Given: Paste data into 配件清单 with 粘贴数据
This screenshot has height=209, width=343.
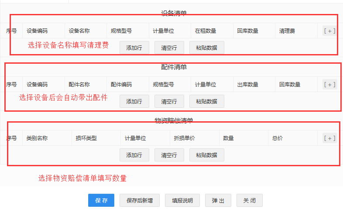Looking at the screenshot, I should (x=207, y=101).
